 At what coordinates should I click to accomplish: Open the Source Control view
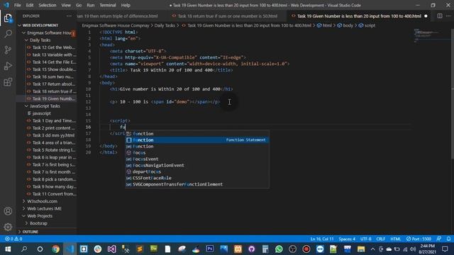(8, 50)
